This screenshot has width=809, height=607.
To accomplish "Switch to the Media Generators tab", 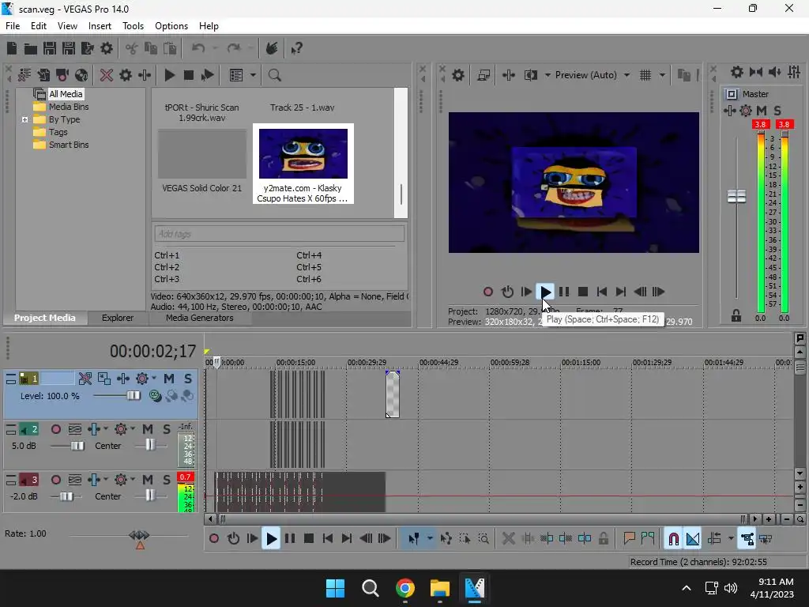I will click(x=200, y=318).
